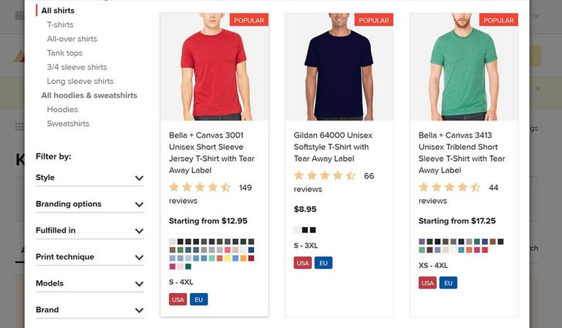Image resolution: width=562 pixels, height=328 pixels.
Task: Click USA badge on Bella + Canvas 3413
Action: 427,283
